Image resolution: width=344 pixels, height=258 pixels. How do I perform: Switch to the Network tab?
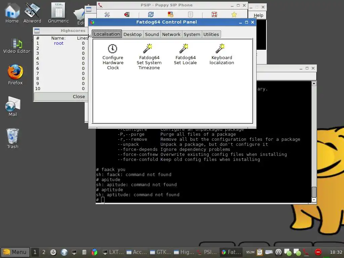tap(171, 34)
